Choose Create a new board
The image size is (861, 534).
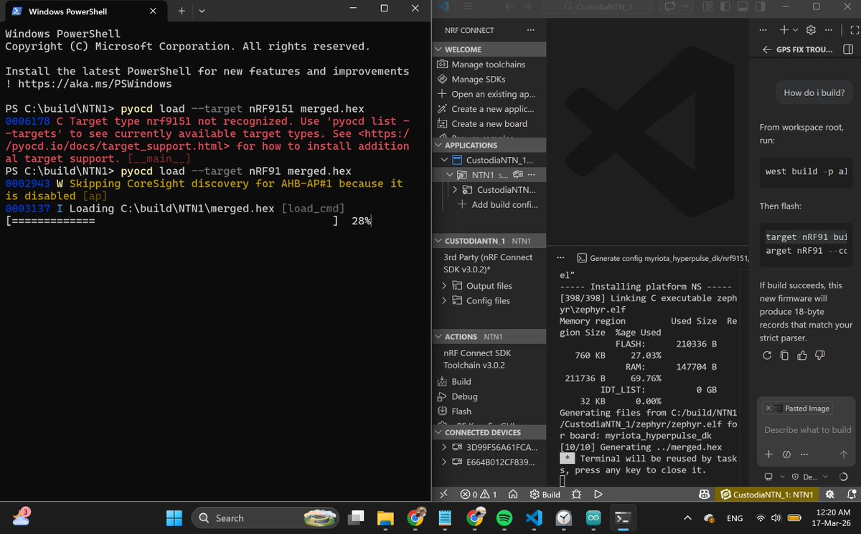point(489,124)
